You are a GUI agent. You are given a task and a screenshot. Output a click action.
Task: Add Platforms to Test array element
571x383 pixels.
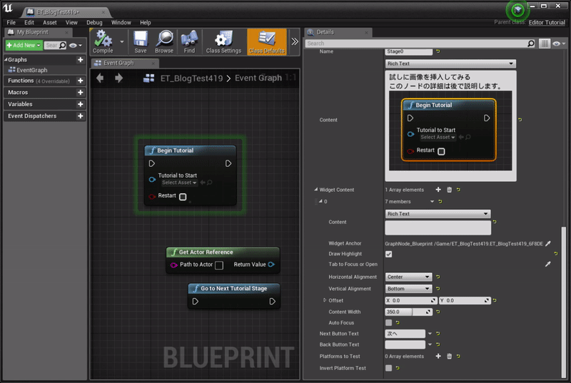[x=438, y=356]
